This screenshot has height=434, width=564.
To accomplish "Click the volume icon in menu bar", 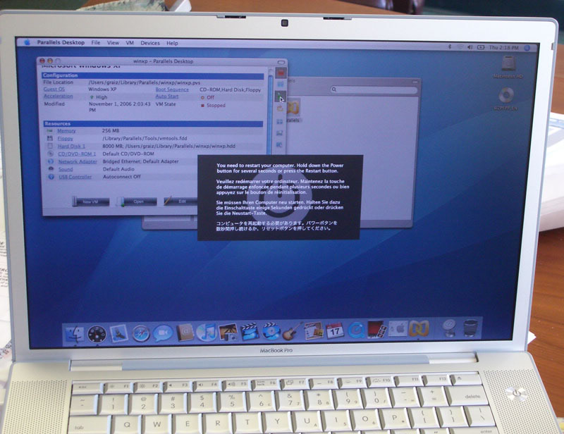I will [470, 47].
